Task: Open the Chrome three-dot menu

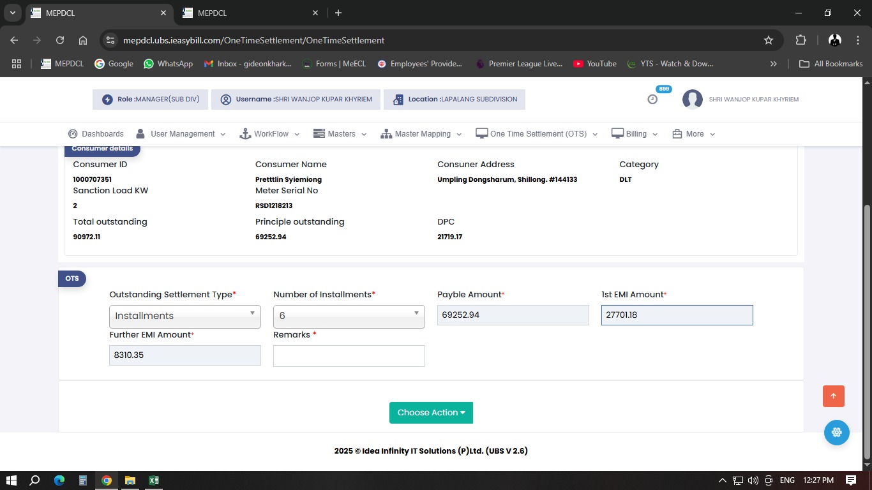Action: 858,40
